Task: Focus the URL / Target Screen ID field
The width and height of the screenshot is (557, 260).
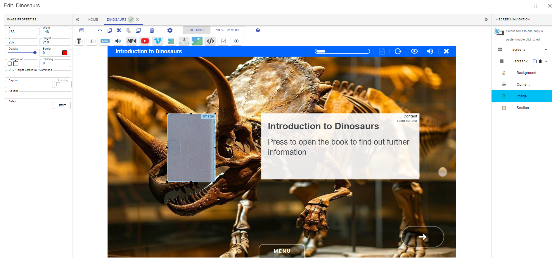Action: click(38, 74)
